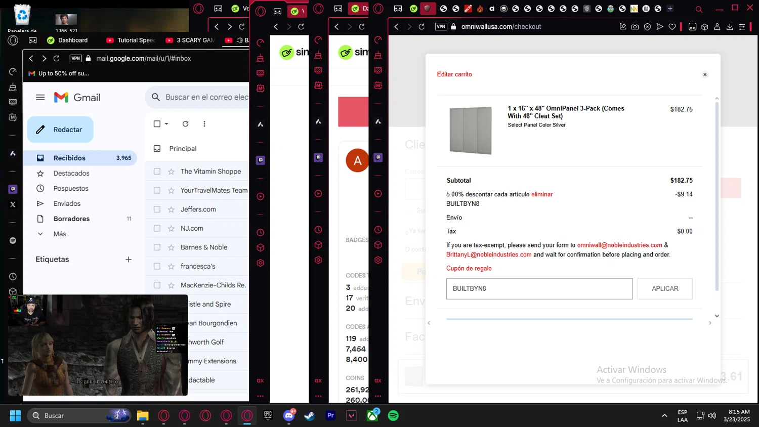Open Windows Start menu

tap(15, 416)
